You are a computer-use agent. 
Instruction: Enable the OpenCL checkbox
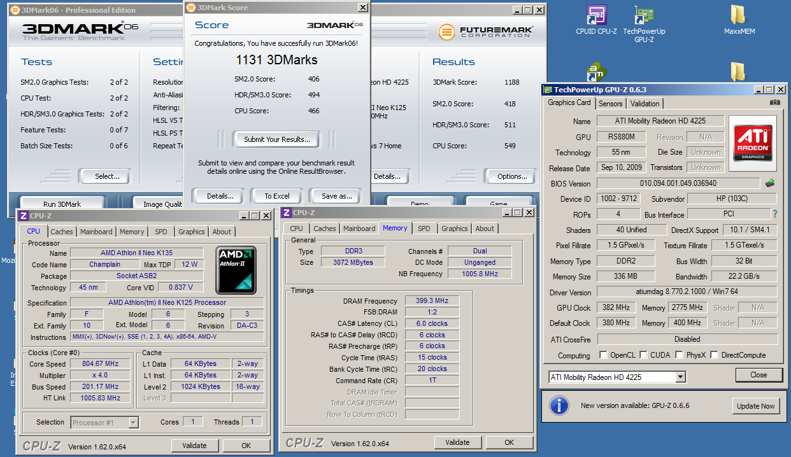(603, 355)
